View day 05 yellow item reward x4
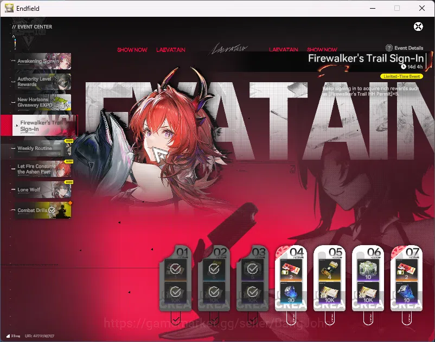 coord(330,270)
